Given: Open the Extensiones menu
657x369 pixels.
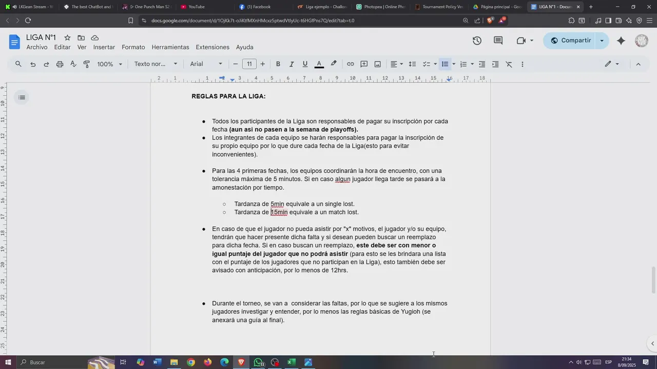Looking at the screenshot, I should (212, 47).
